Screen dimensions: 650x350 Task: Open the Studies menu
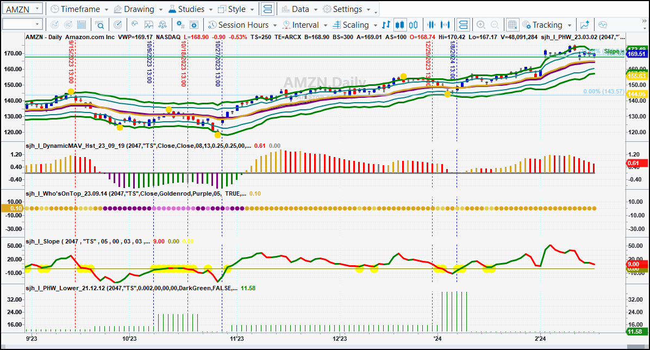point(191,9)
